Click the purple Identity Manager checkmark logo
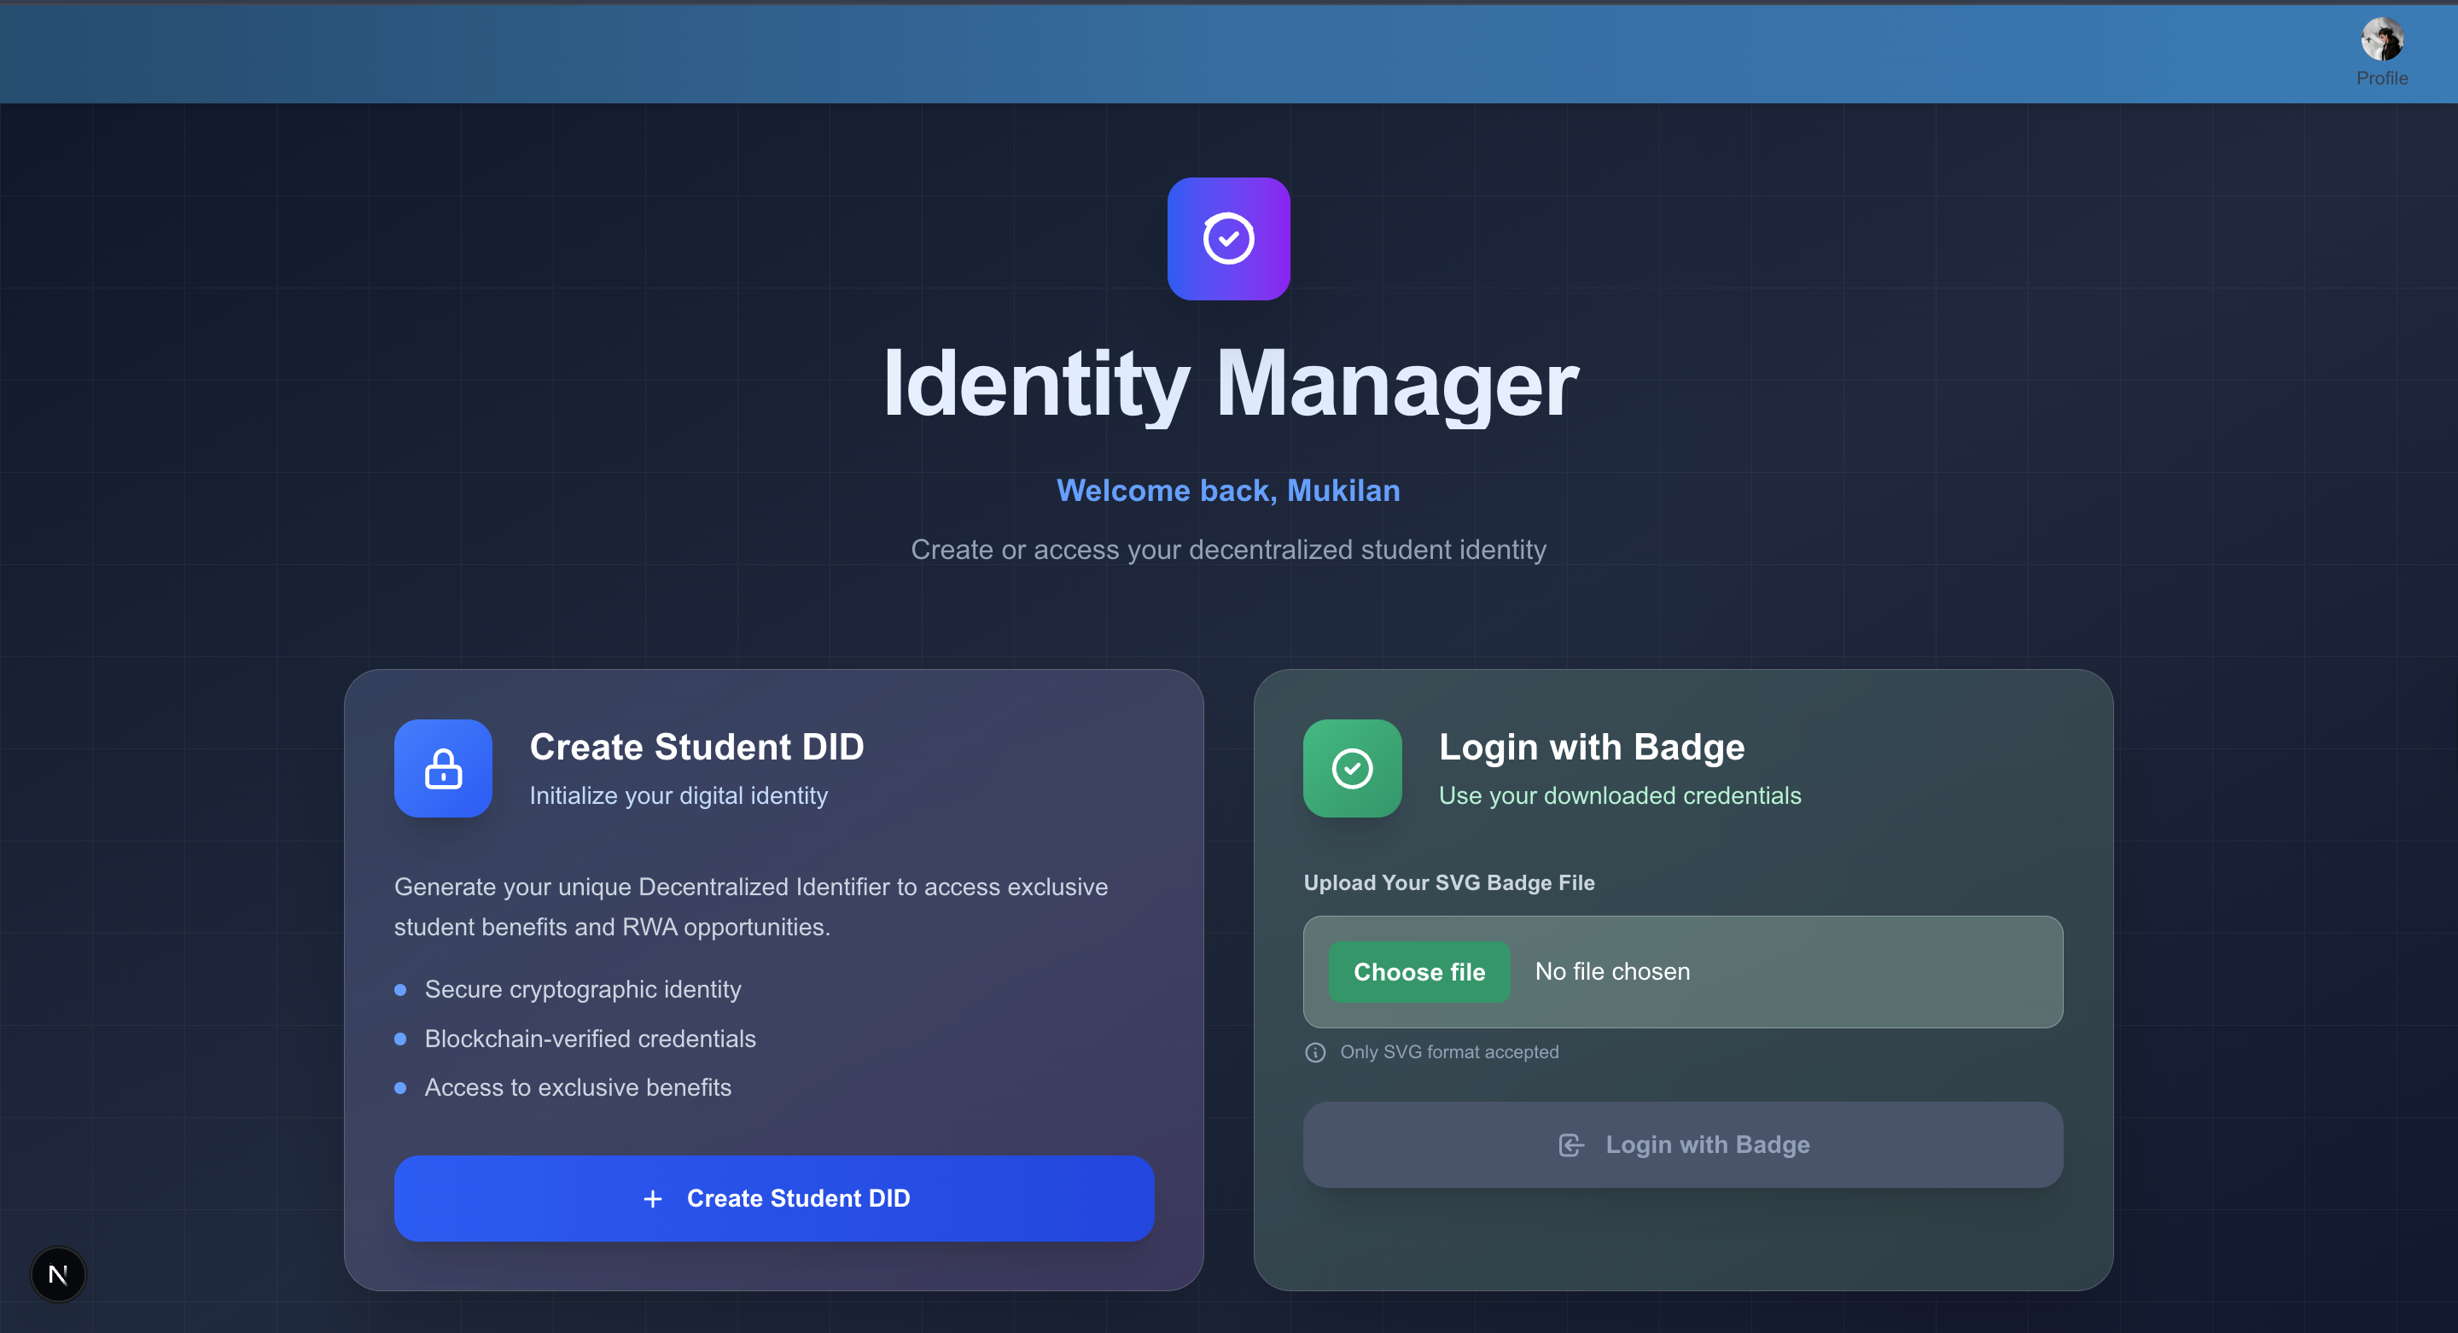The width and height of the screenshot is (2458, 1333). (x=1228, y=239)
